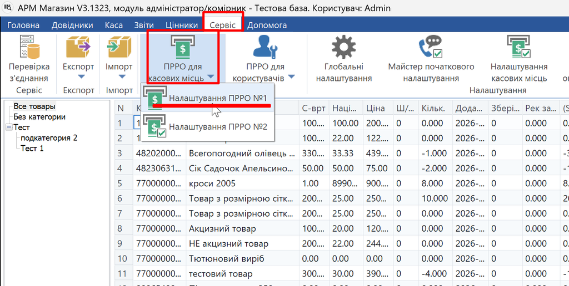Switch to the Каса tab

click(113, 25)
